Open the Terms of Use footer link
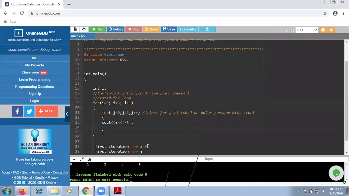This screenshot has height=196, width=349. pos(41,172)
